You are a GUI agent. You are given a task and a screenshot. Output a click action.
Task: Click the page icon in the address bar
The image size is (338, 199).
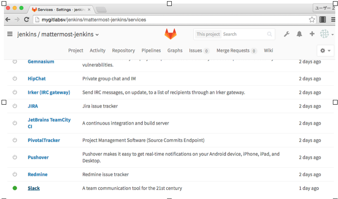pos(37,20)
